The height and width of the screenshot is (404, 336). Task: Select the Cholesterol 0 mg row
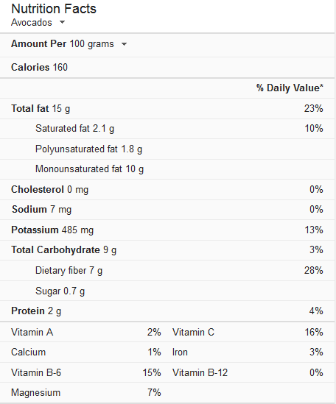point(167,189)
